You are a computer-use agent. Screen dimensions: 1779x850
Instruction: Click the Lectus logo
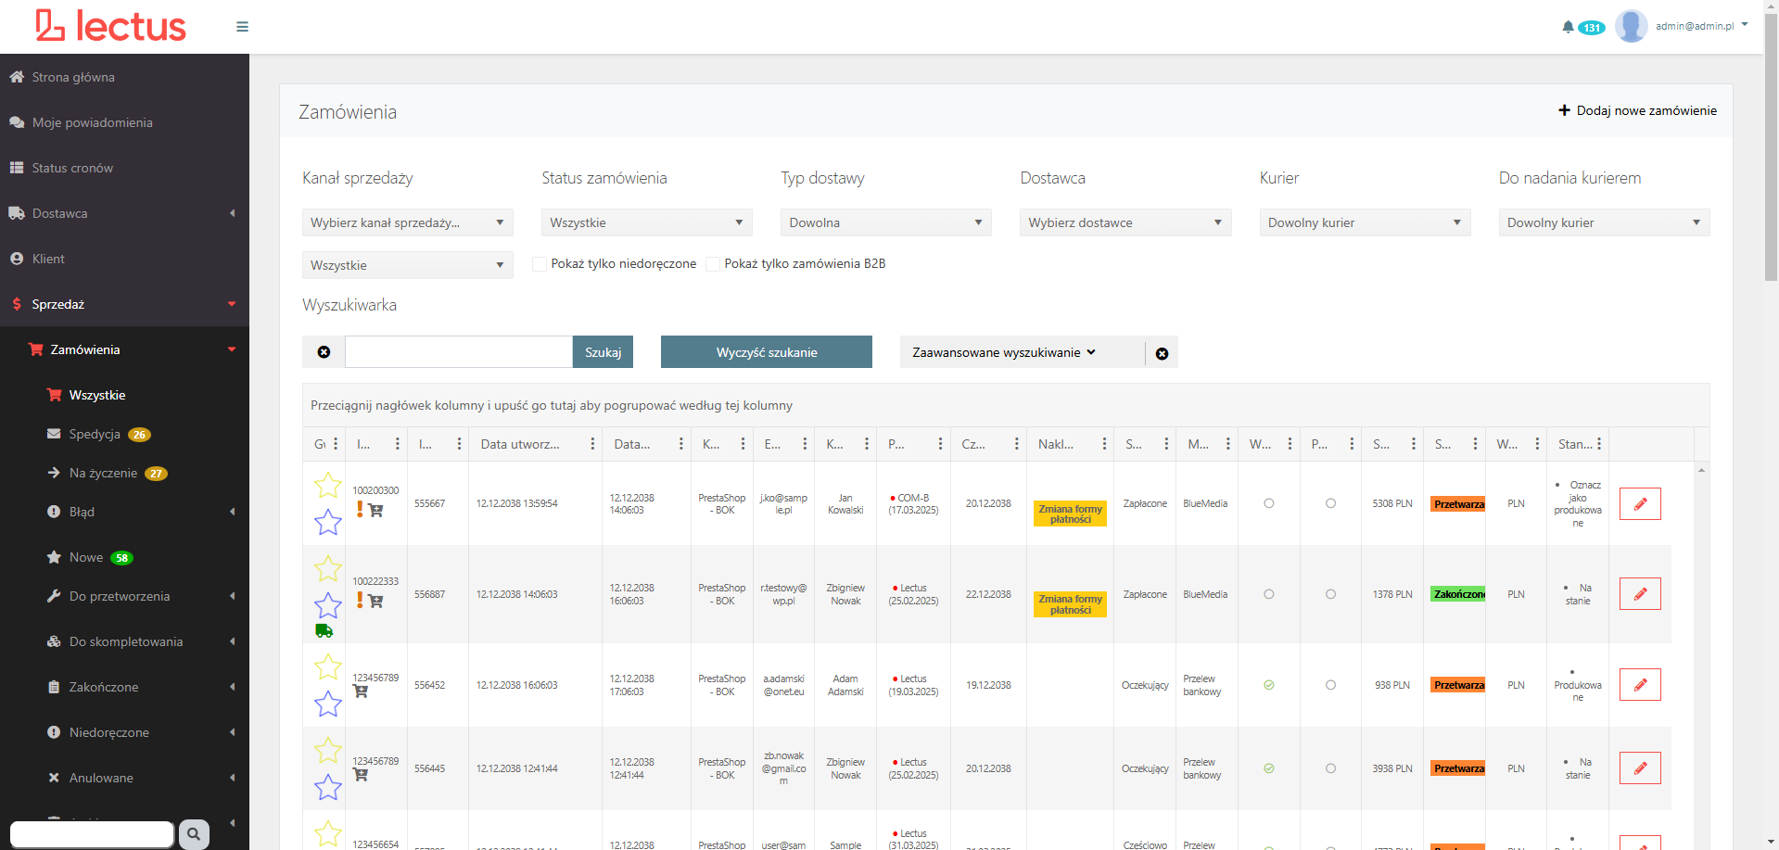click(x=110, y=26)
